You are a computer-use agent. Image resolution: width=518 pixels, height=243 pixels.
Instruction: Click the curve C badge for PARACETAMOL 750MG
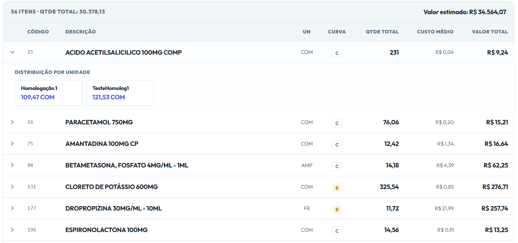(337, 123)
